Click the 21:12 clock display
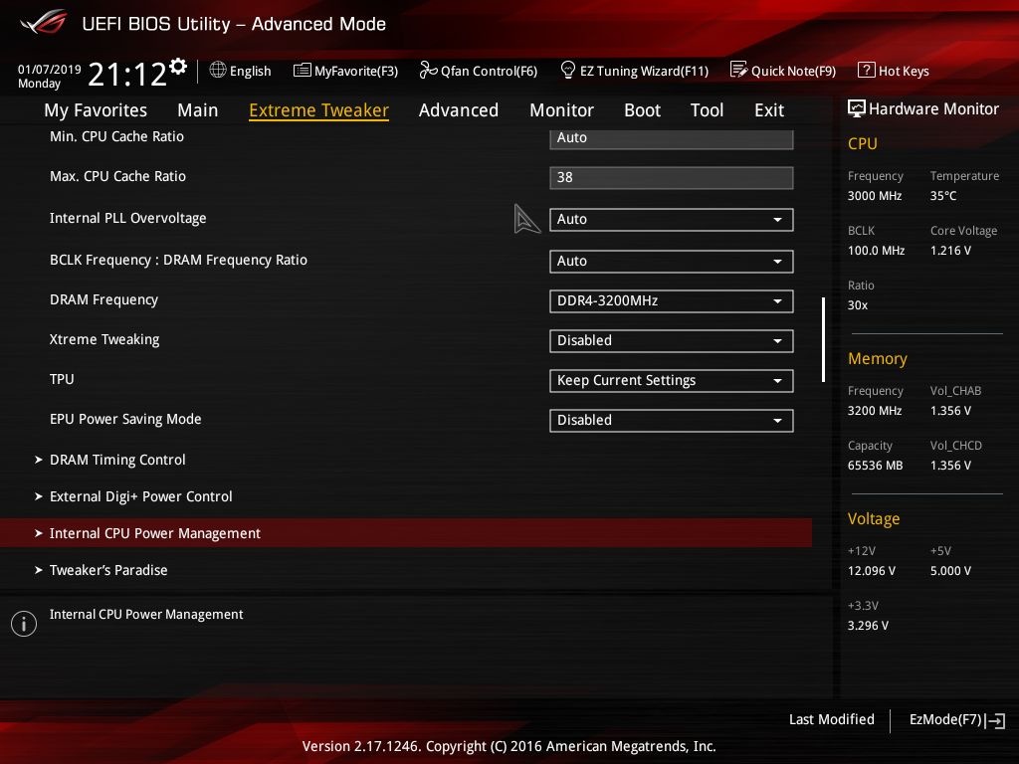The height and width of the screenshot is (764, 1019). [x=127, y=74]
